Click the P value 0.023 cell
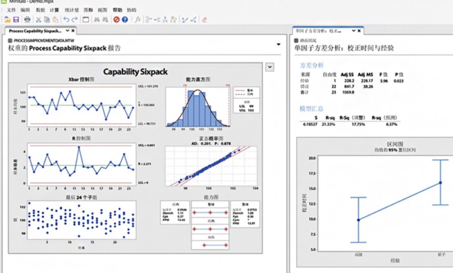The width and height of the screenshot is (453, 273). click(399, 80)
